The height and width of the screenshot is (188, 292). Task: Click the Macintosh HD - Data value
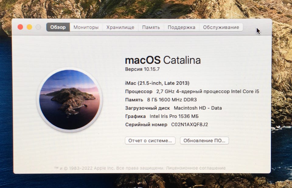point(198,108)
